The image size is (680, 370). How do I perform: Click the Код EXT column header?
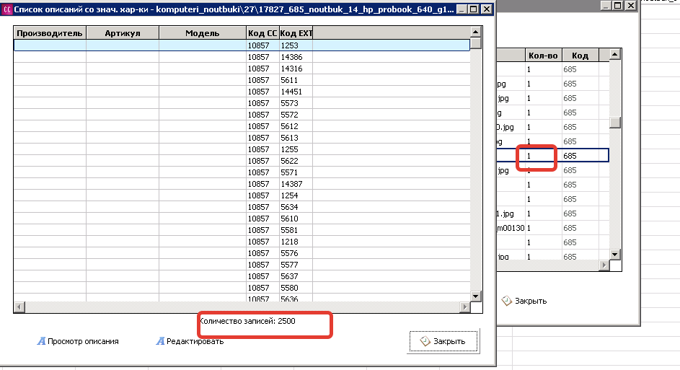click(x=296, y=33)
